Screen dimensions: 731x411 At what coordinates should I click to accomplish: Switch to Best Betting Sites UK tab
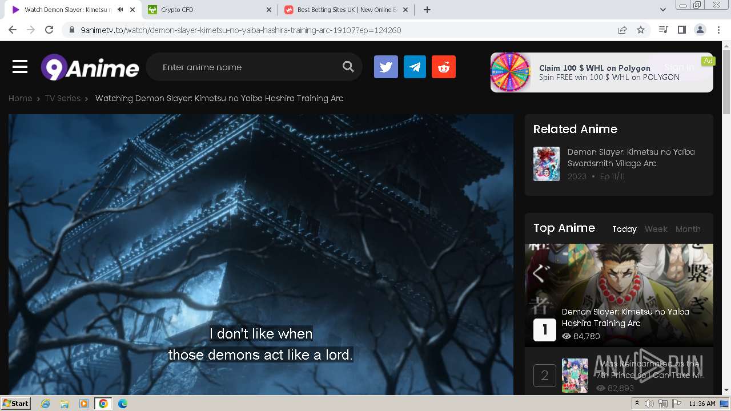pyautogui.click(x=347, y=10)
